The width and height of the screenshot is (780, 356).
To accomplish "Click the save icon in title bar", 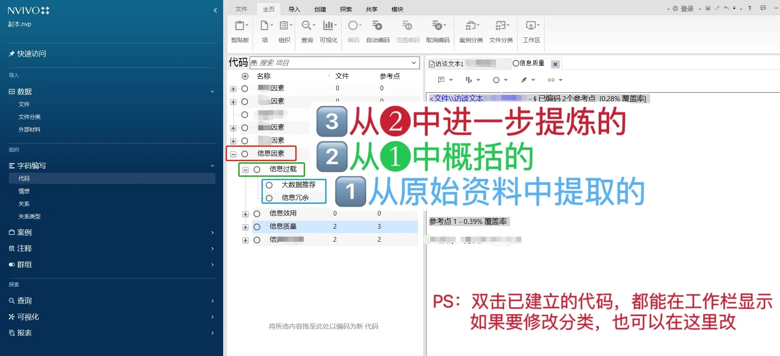I will pos(708,8).
